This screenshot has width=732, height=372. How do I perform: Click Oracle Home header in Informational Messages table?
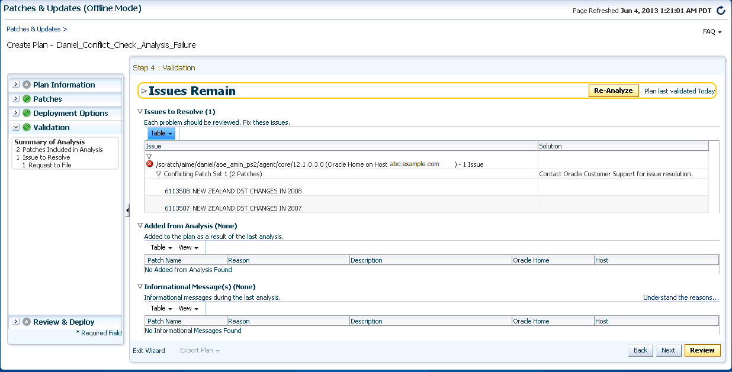(553, 321)
